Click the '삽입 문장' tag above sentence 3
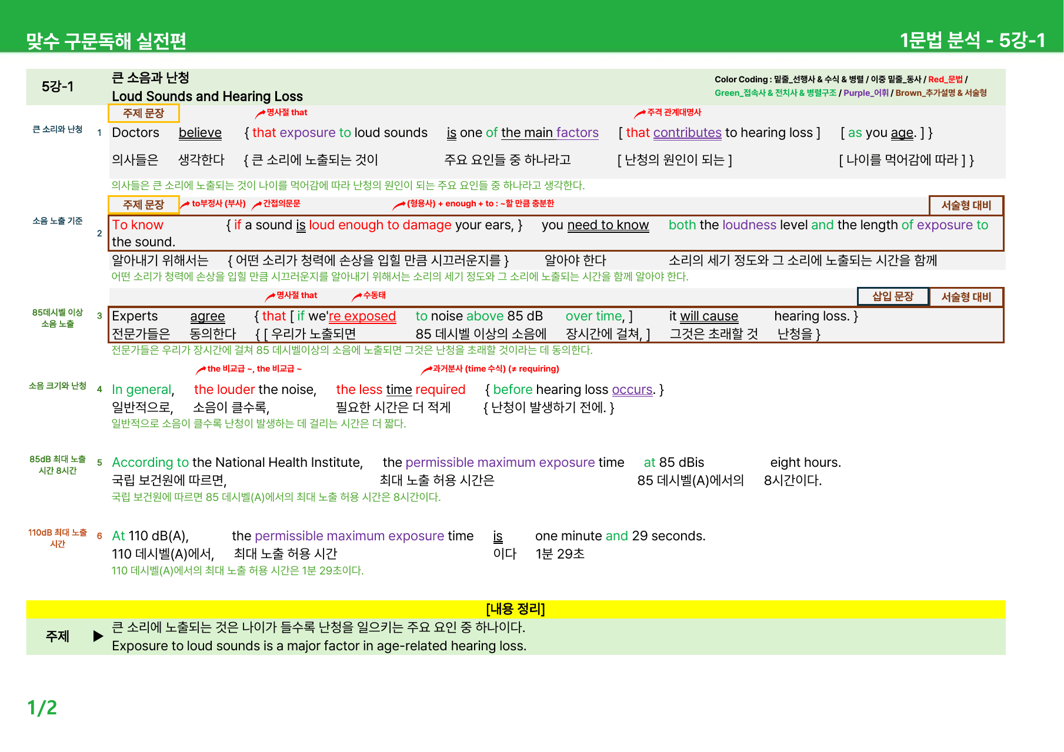 (x=893, y=296)
